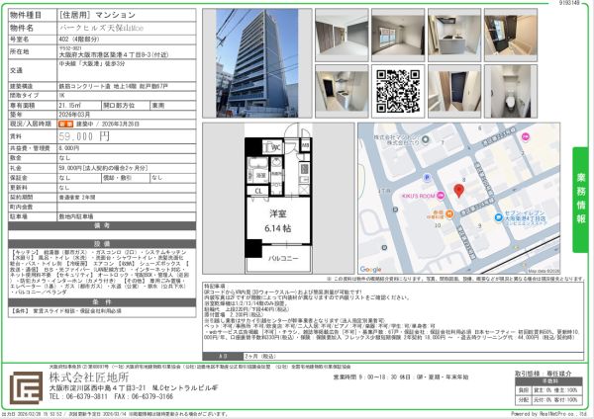Click the 21.15㎡ floor area value
594x419 pixels.
(69, 106)
